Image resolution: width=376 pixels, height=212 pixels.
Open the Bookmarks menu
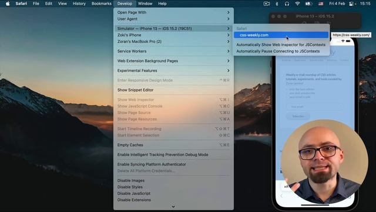(102, 4)
